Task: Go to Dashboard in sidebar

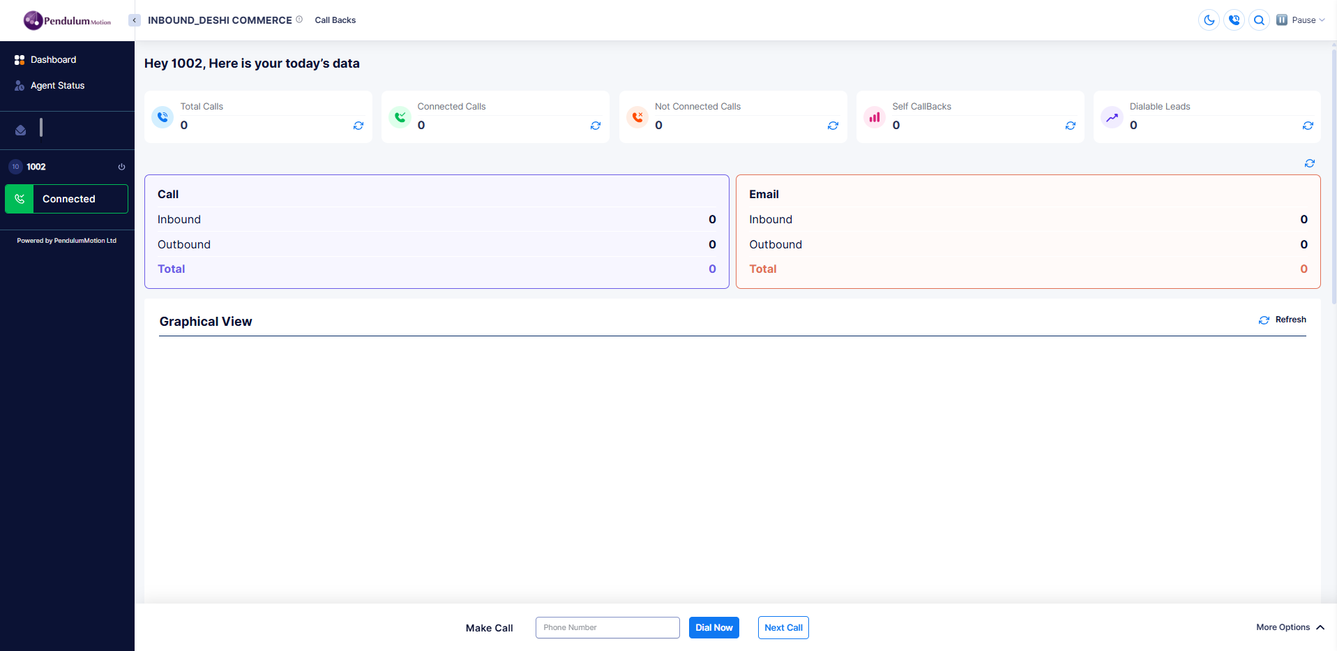Action: point(53,60)
